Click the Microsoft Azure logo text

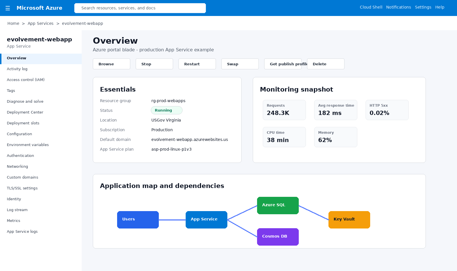[x=39, y=8]
